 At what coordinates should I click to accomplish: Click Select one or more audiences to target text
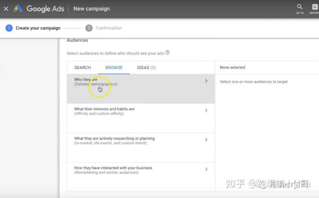pos(254,82)
